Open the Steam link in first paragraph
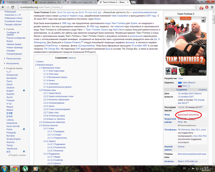 (97, 19)
